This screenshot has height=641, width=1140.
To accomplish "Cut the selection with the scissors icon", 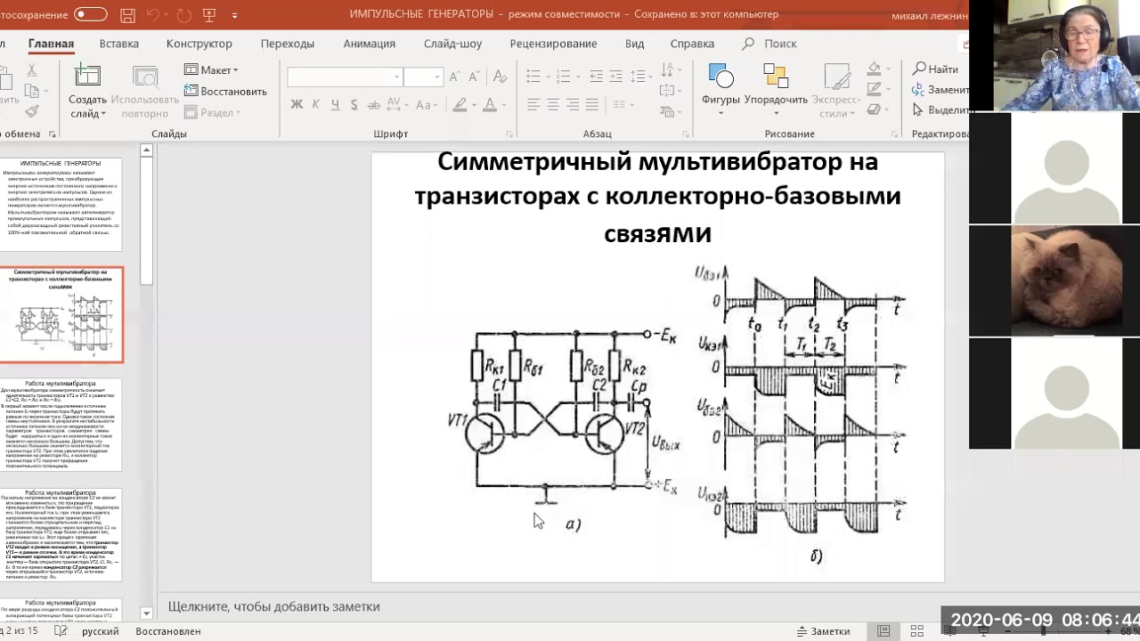I will 32,69.
